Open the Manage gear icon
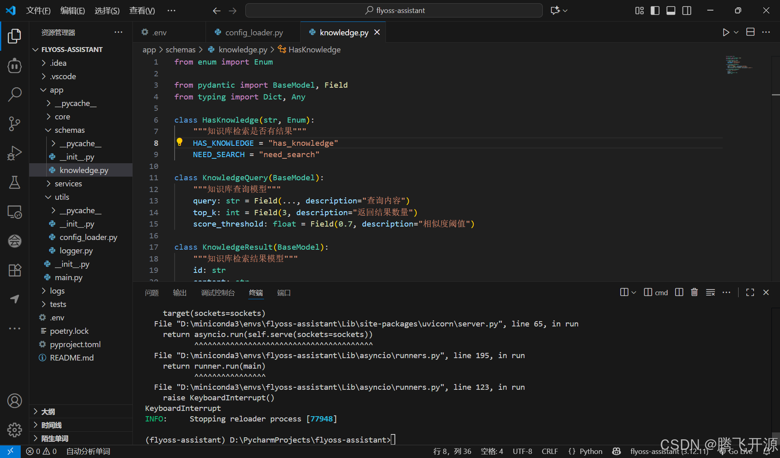Screen dimensions: 780x458 click(15, 429)
